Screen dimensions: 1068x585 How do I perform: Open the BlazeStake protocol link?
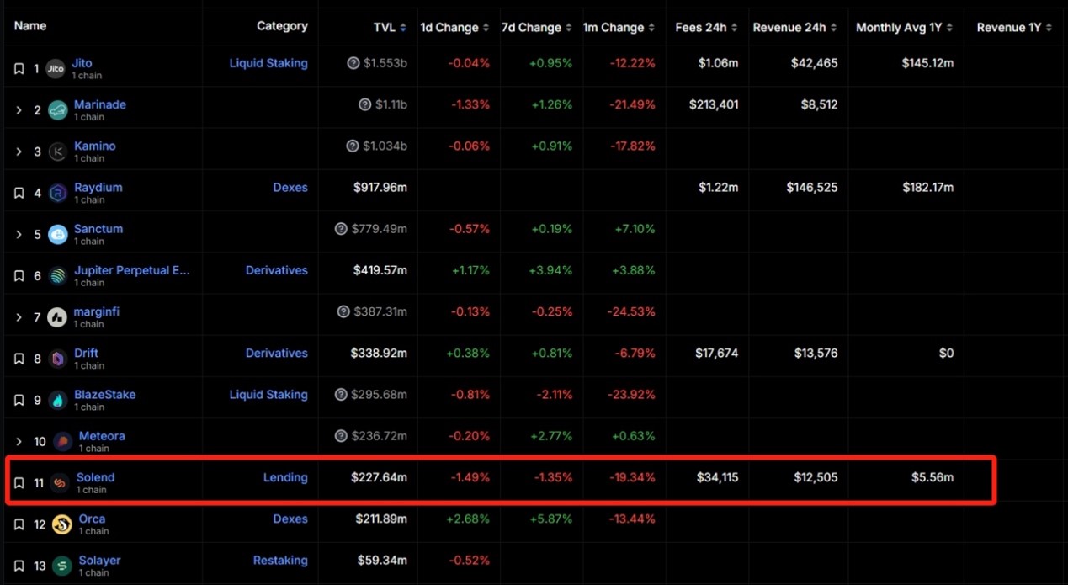pos(104,394)
